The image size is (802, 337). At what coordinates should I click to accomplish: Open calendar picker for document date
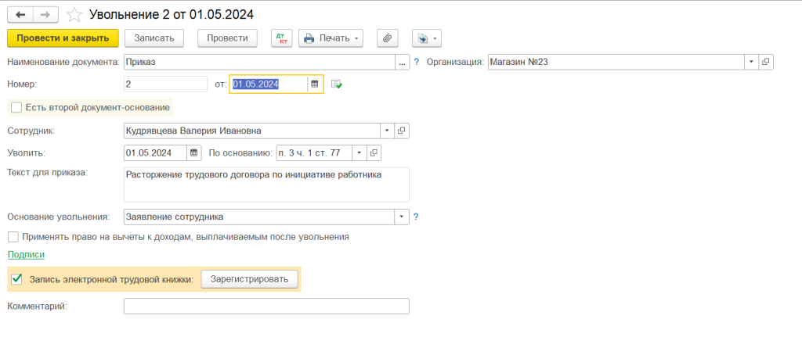point(314,84)
